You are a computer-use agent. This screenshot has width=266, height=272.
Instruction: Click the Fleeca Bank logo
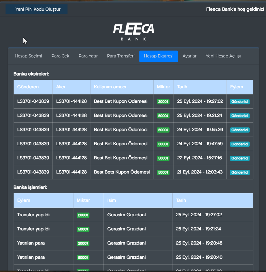tap(133, 32)
